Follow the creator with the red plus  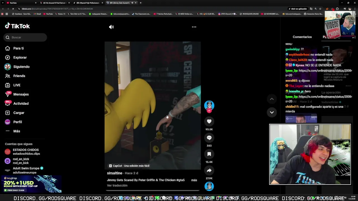point(209,111)
